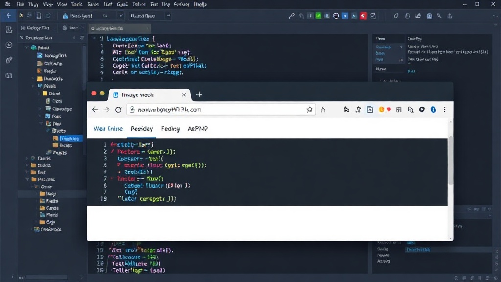
Task: Close the 'Iirage Woch' browser tab
Action: pyautogui.click(x=184, y=94)
